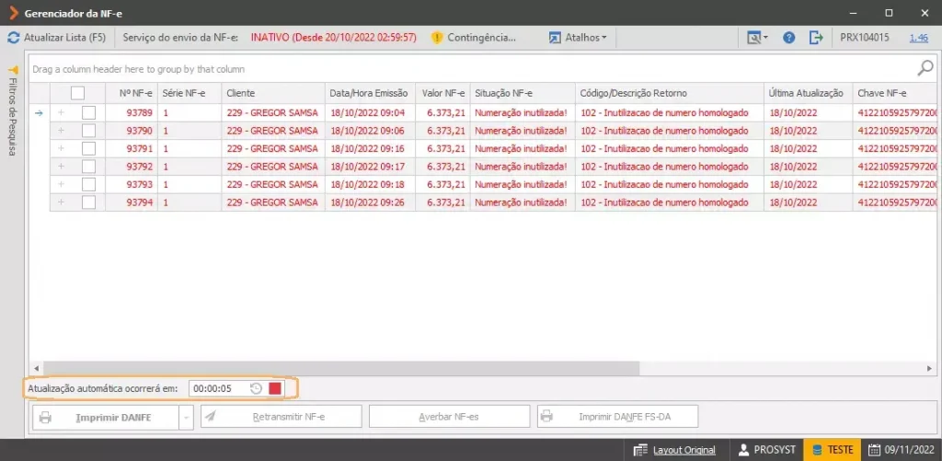
Task: Click the green exit door icon
Action: tap(816, 38)
